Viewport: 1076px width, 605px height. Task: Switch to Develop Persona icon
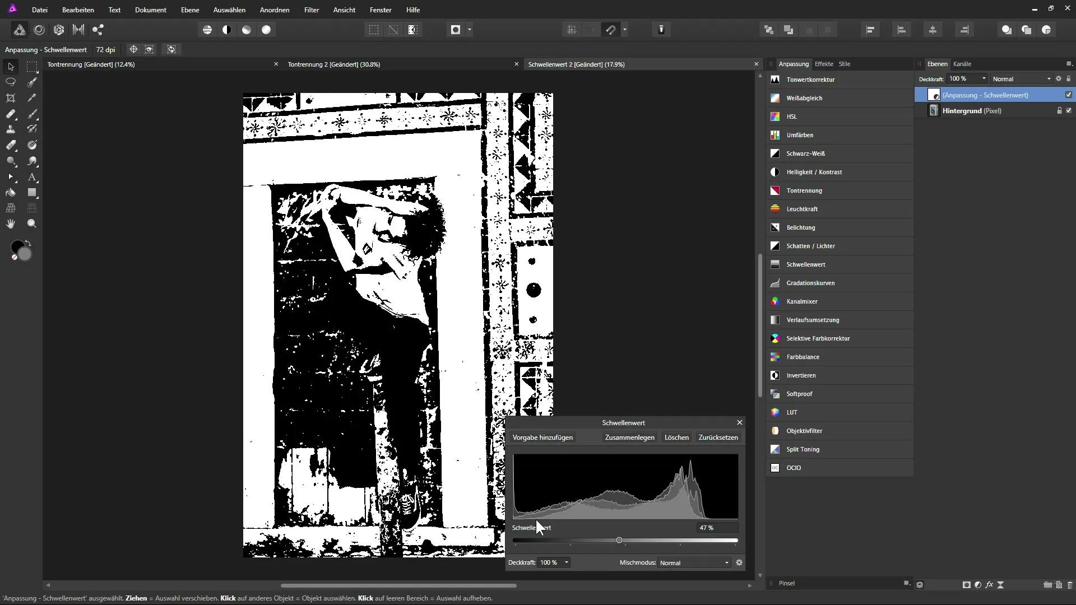(59, 30)
